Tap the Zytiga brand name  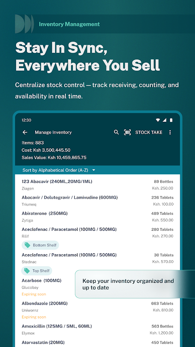27,220
